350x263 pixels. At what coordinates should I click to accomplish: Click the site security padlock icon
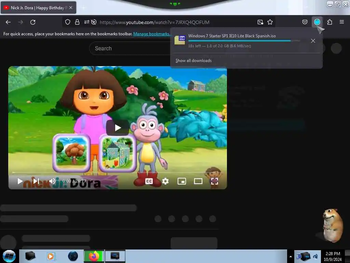pos(77,22)
